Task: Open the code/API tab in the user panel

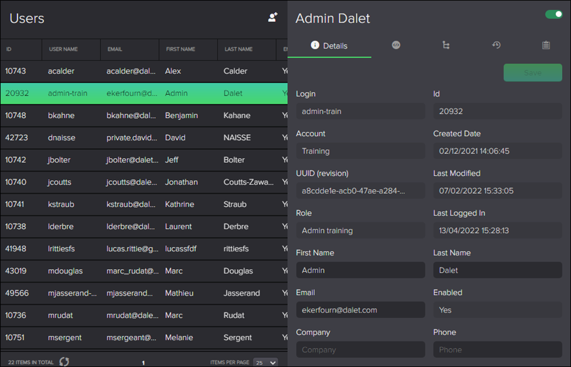Action: coord(396,44)
